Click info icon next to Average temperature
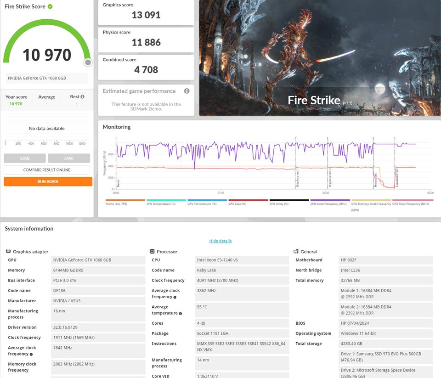Screen dimensions: 441x378 (180, 313)
